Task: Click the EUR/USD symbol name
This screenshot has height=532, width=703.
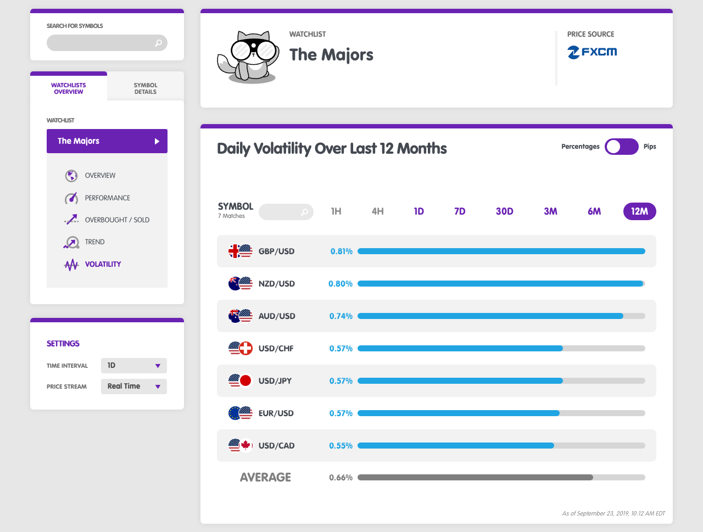Action: pos(276,413)
